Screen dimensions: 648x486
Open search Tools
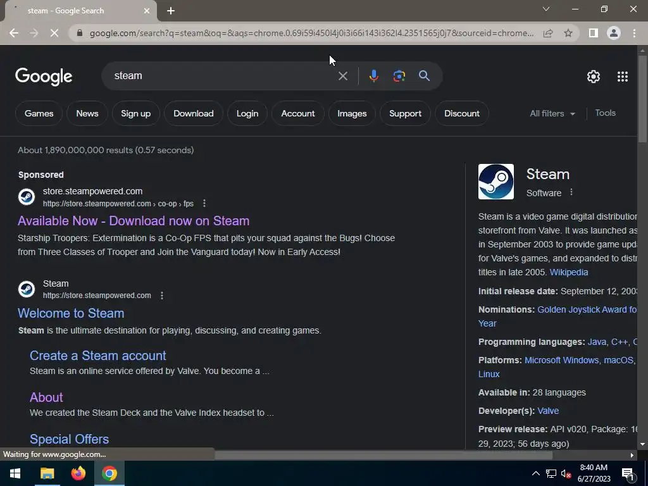pos(605,113)
